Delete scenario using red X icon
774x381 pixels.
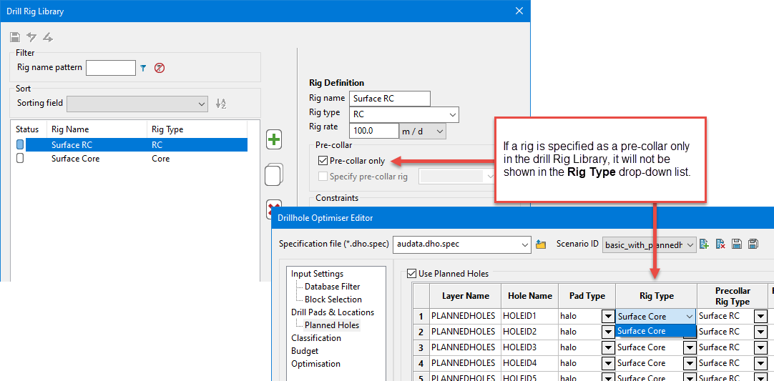pos(721,244)
